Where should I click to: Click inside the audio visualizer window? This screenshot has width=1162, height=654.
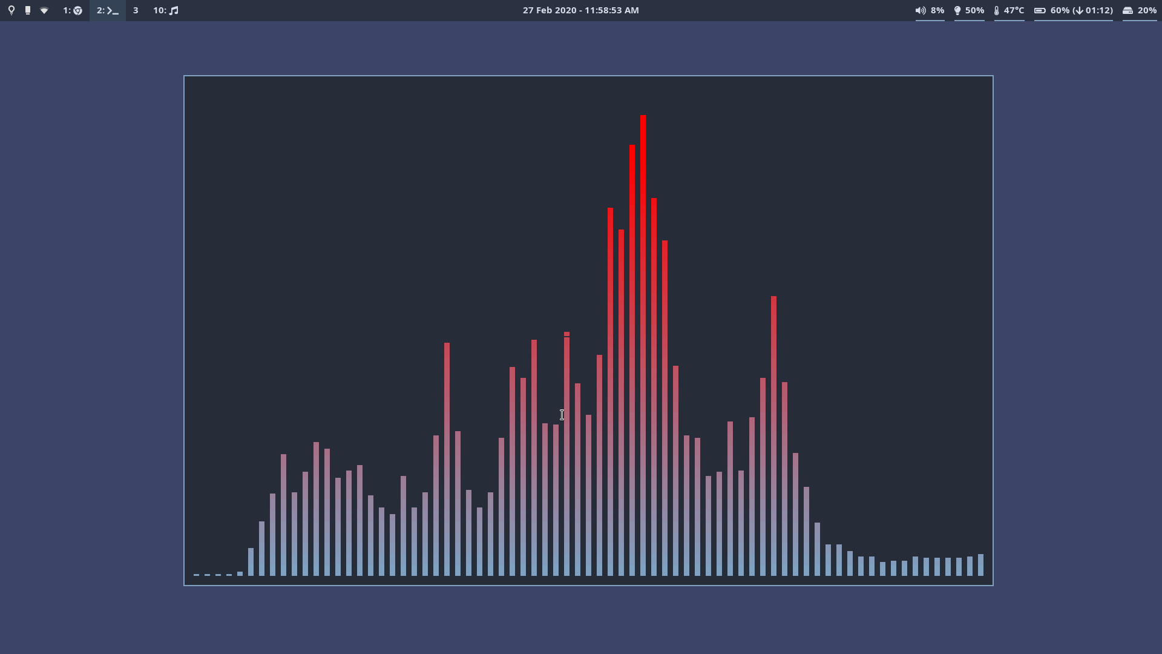[x=424, y=242]
